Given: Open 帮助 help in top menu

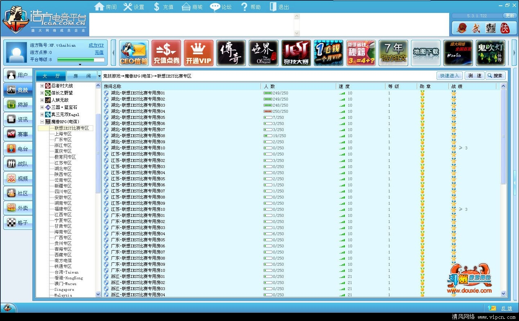Looking at the screenshot, I should (251, 7).
